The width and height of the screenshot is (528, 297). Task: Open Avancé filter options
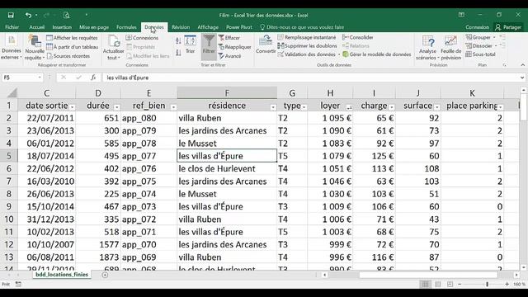click(229, 56)
